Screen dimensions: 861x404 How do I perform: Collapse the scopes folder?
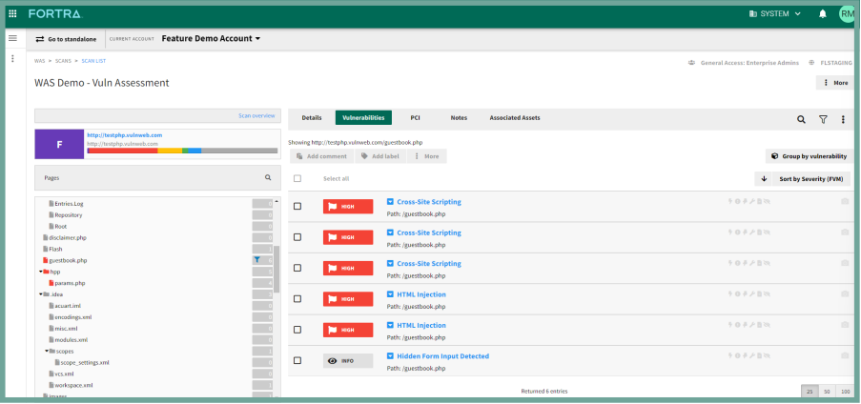pyautogui.click(x=46, y=351)
